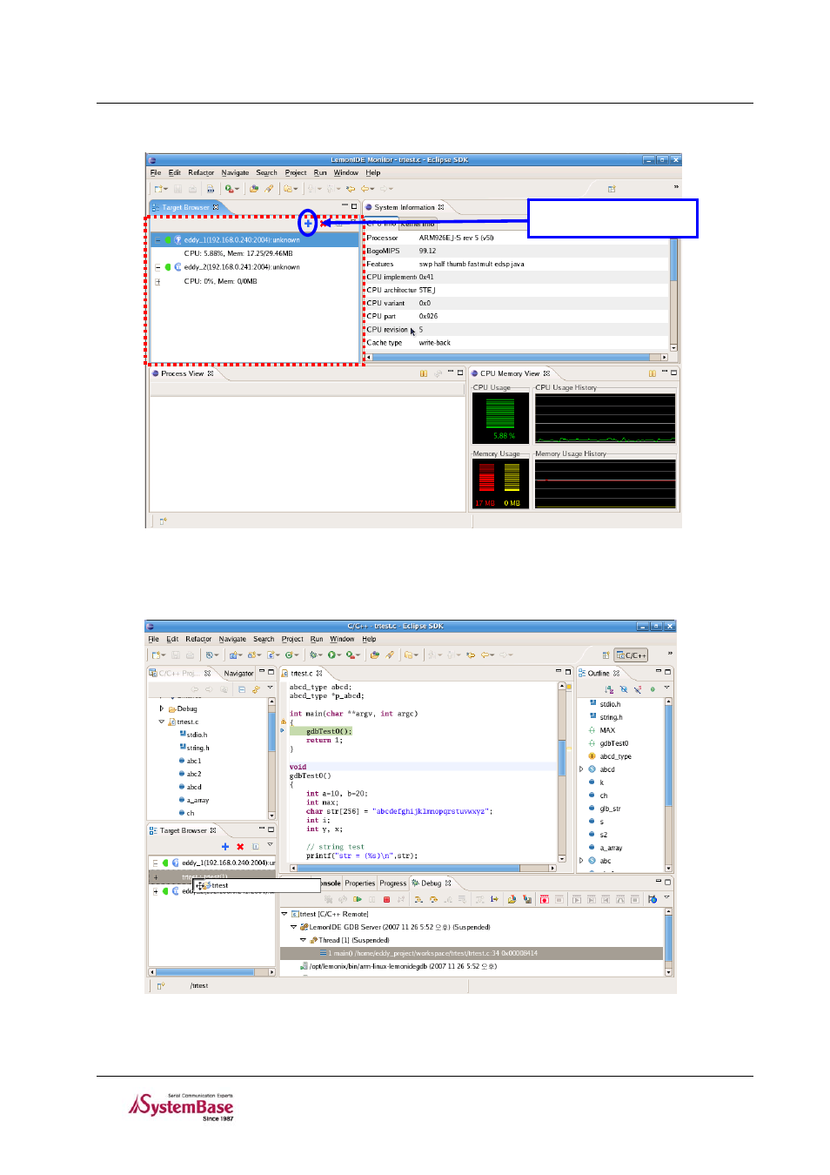Open Run menu in C/C++ window
The height and width of the screenshot is (1175, 830).
coord(317,639)
